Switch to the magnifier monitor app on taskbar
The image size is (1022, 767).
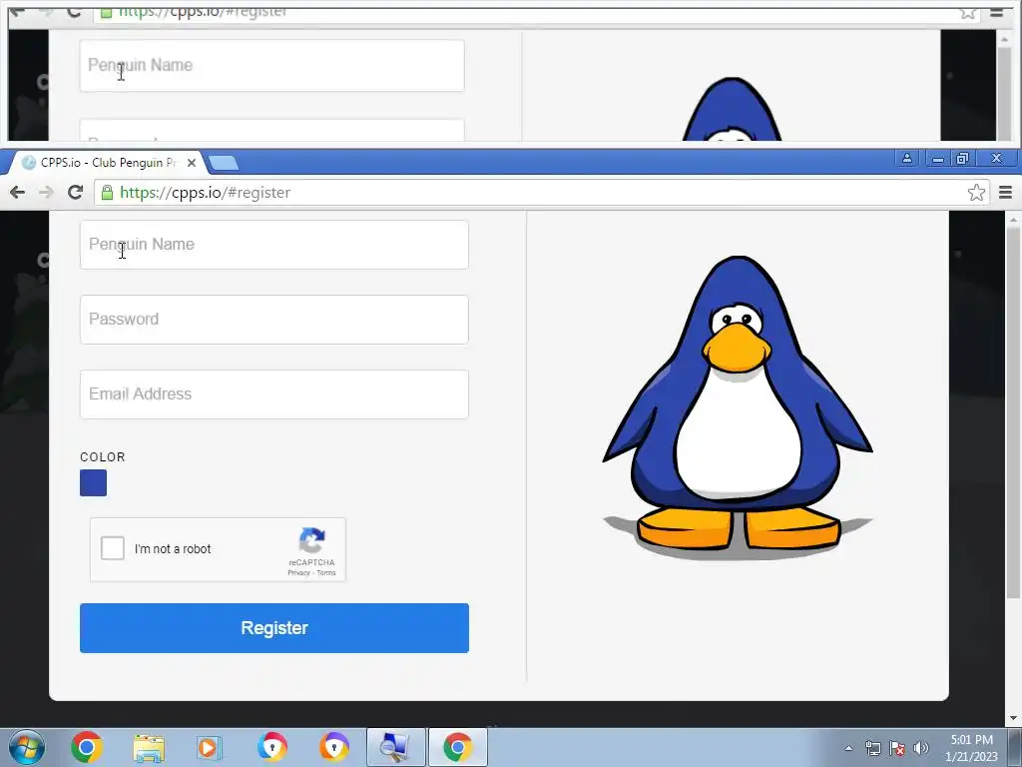[395, 747]
